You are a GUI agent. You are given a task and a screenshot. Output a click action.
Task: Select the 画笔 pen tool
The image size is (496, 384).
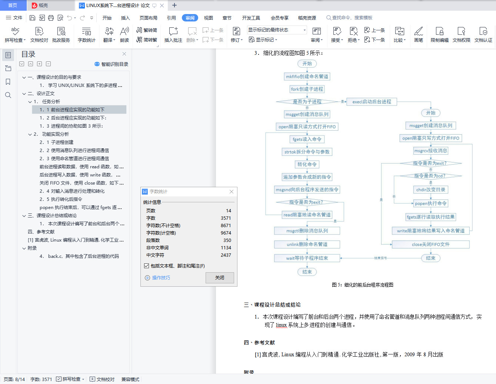[x=419, y=34]
